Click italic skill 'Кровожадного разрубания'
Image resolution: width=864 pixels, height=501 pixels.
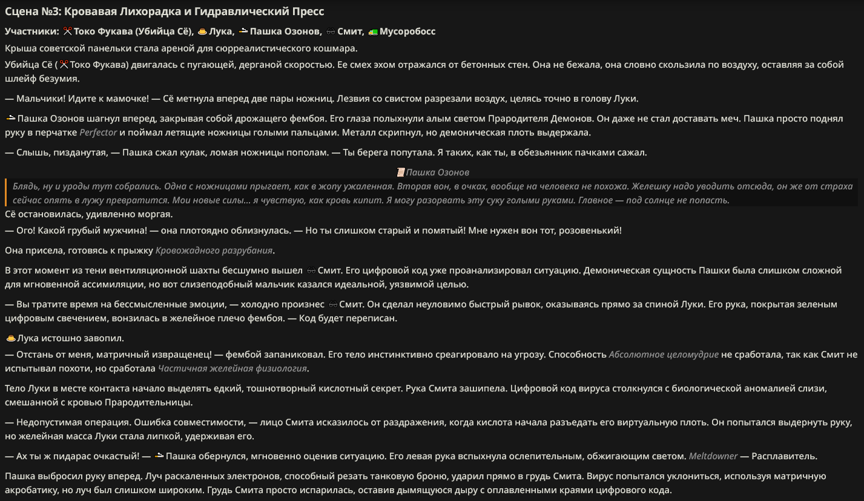[x=214, y=250]
